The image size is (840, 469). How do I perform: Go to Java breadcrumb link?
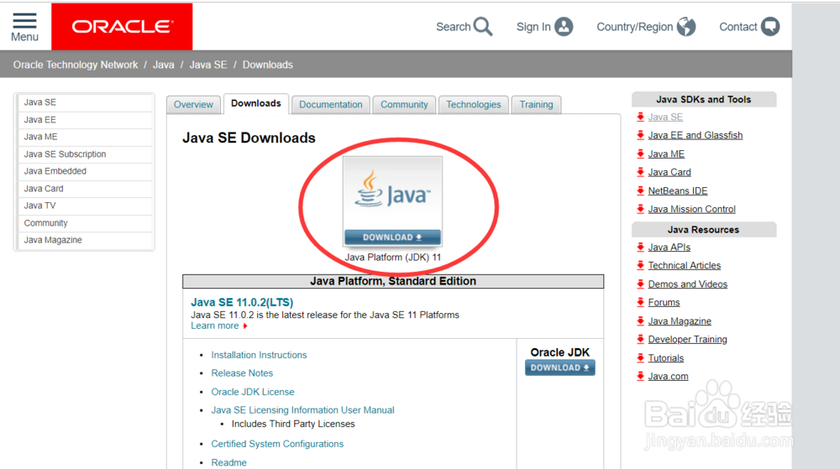point(164,65)
